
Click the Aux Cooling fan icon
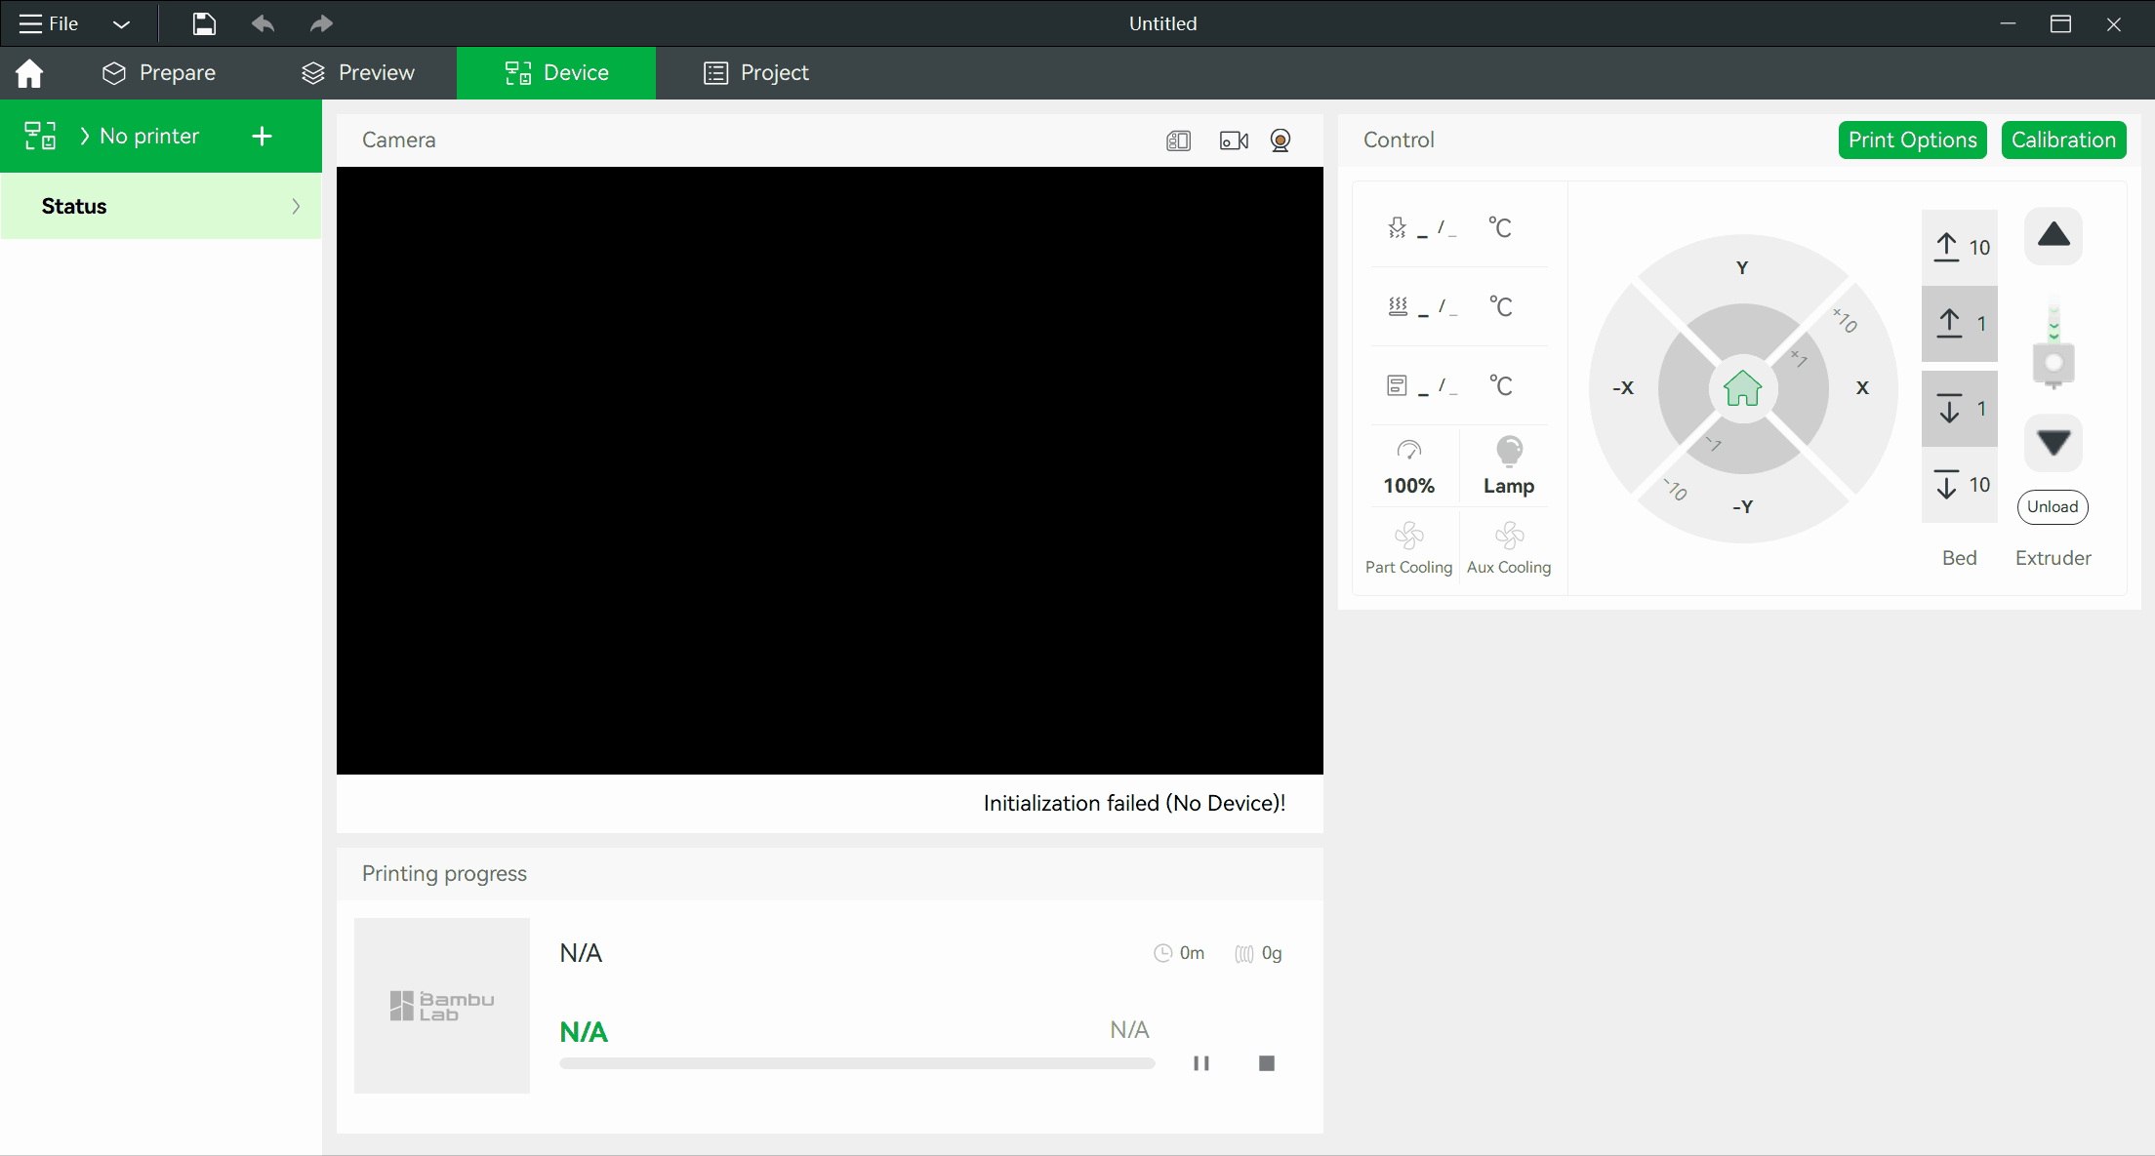1508,536
